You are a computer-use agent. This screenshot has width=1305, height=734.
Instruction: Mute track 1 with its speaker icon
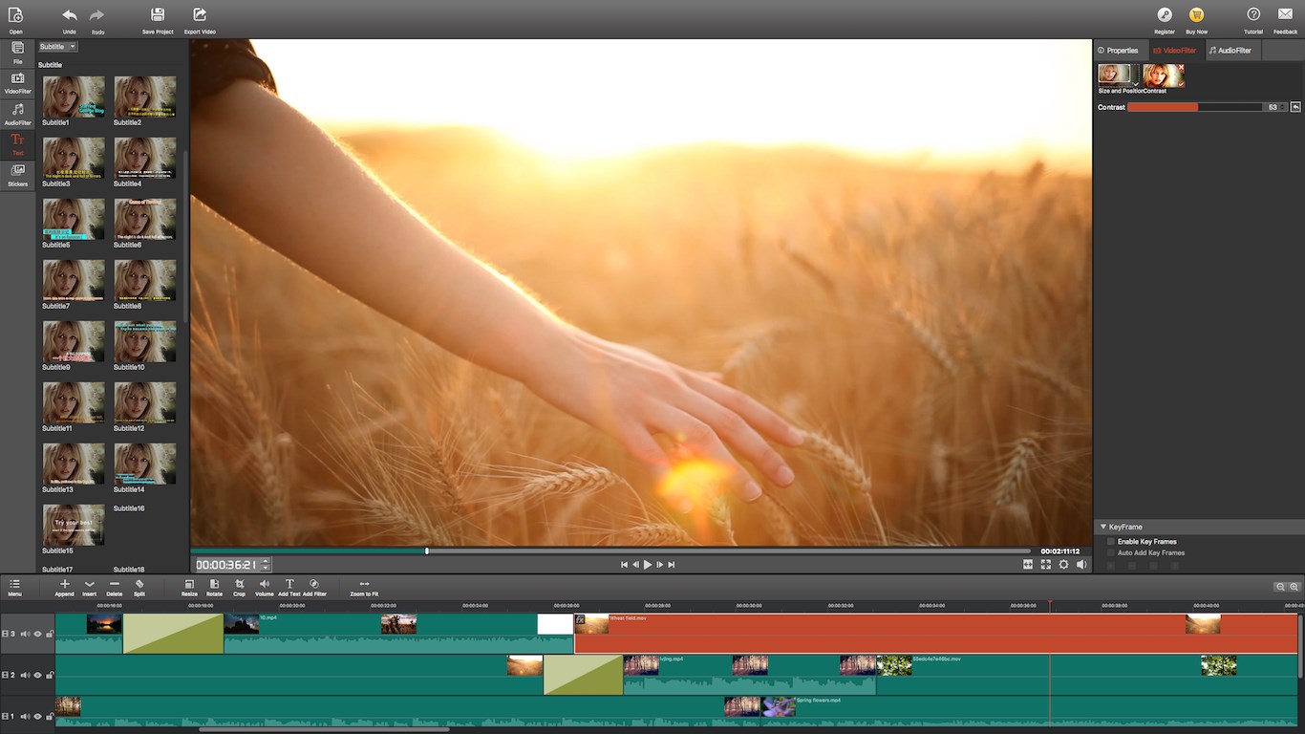click(x=25, y=714)
